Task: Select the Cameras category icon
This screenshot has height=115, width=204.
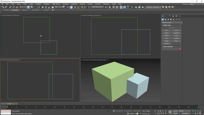Action: click(171, 19)
